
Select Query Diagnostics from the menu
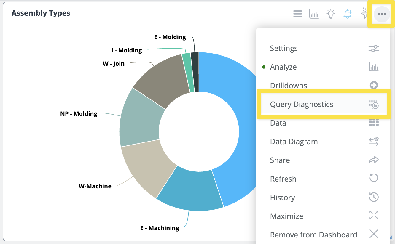tap(302, 104)
